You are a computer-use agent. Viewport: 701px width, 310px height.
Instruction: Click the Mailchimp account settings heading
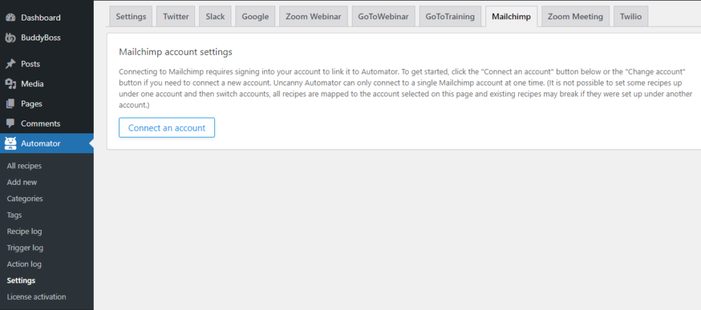176,52
